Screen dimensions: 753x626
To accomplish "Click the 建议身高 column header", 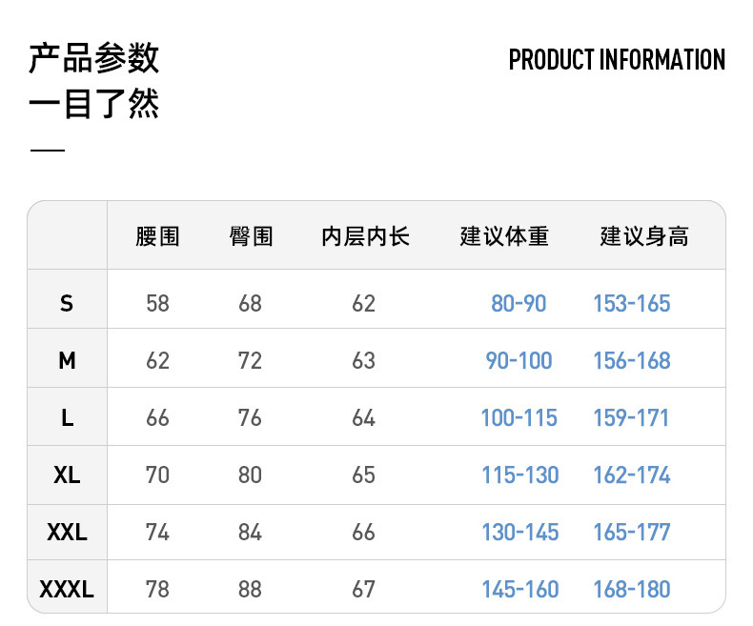I will click(x=643, y=236).
